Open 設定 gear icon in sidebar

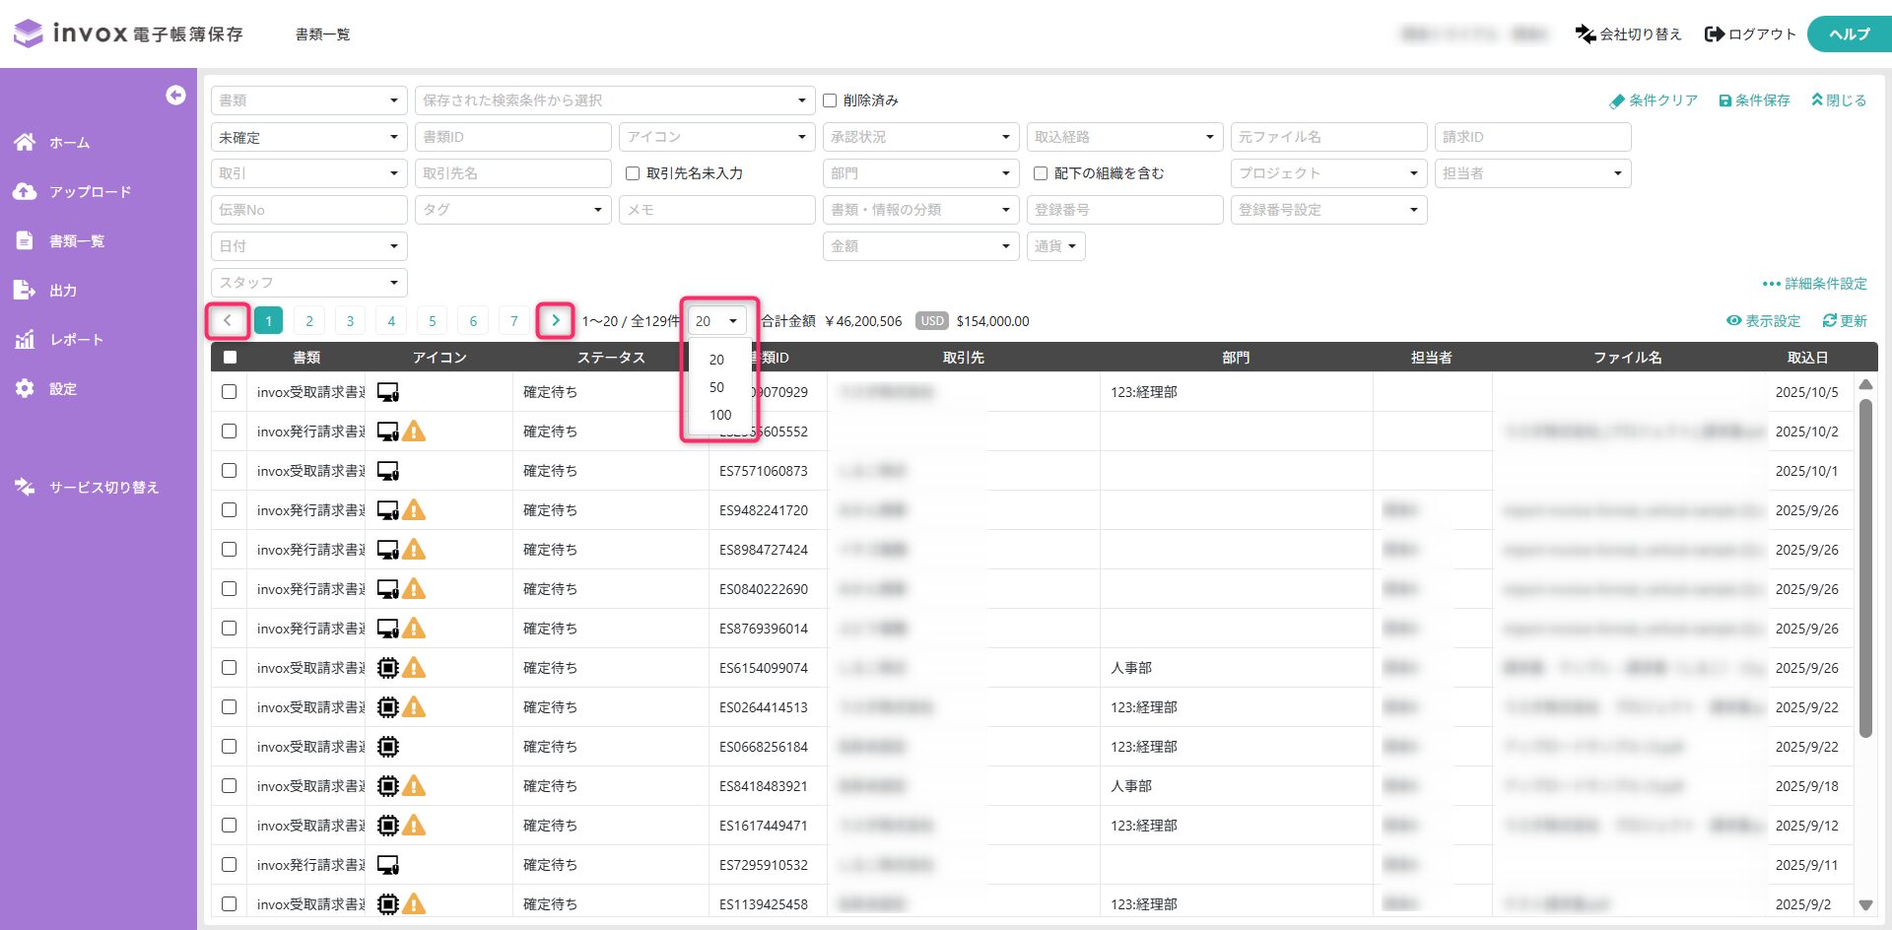tap(25, 389)
